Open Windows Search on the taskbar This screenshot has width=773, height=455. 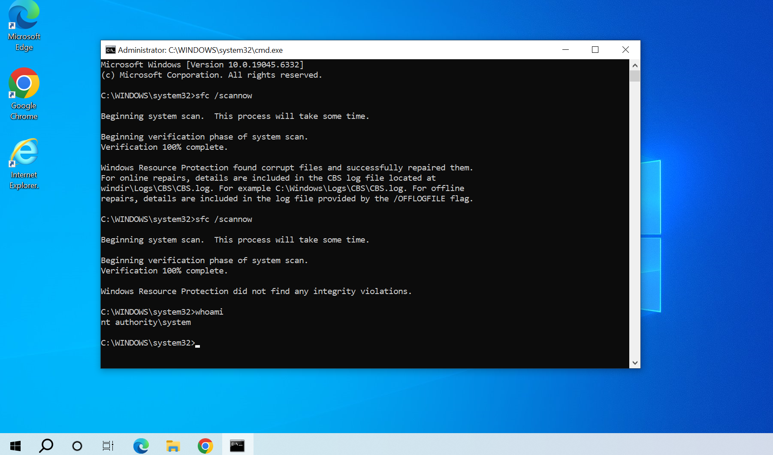46,445
